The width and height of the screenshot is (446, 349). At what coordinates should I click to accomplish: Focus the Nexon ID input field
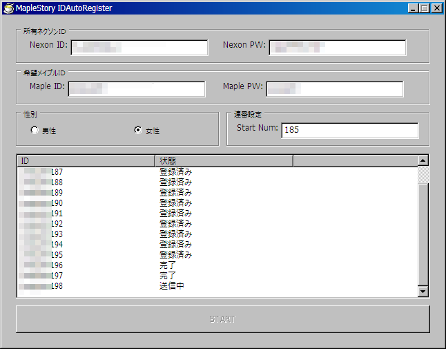[x=139, y=48]
